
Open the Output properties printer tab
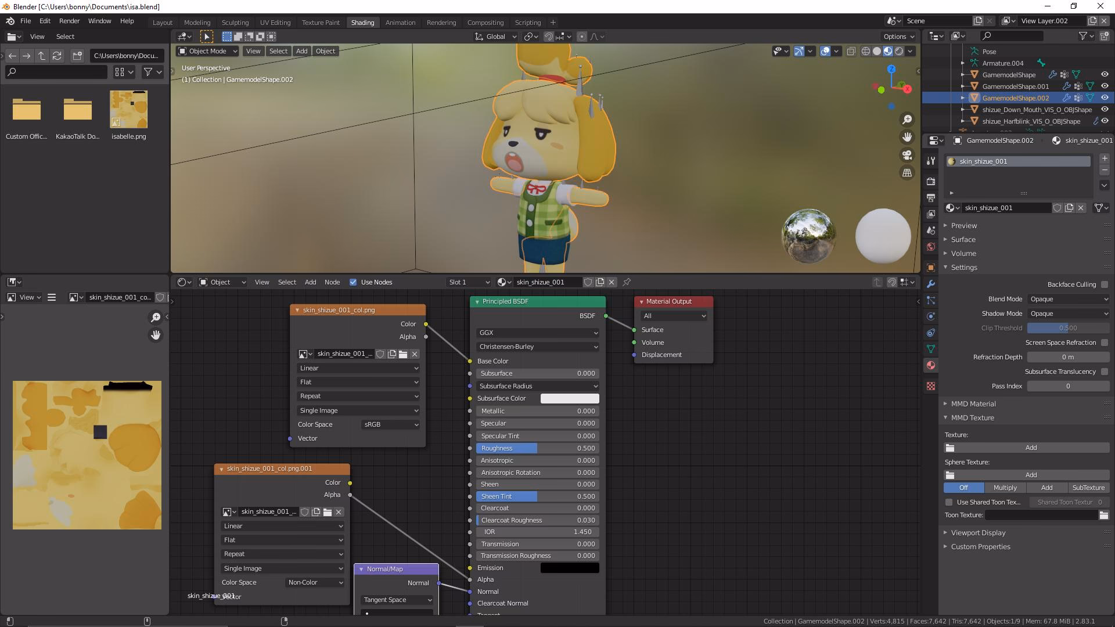coord(930,198)
